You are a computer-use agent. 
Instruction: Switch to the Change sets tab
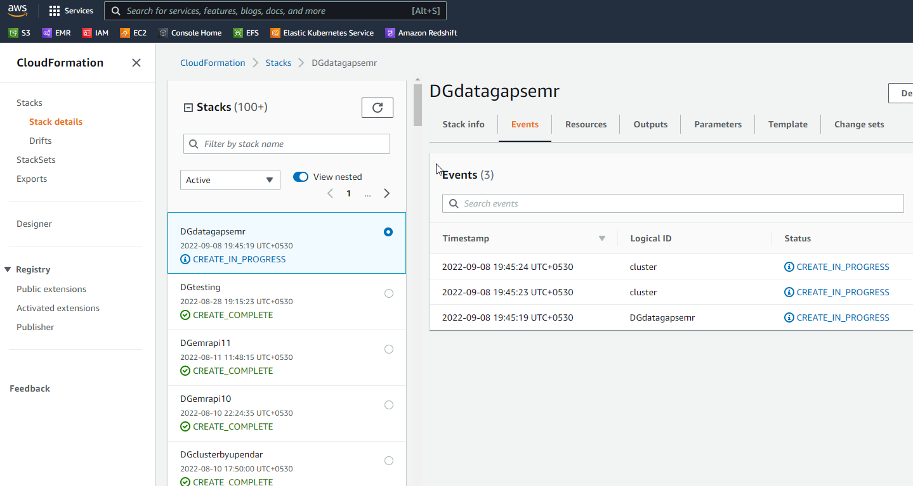click(x=859, y=124)
